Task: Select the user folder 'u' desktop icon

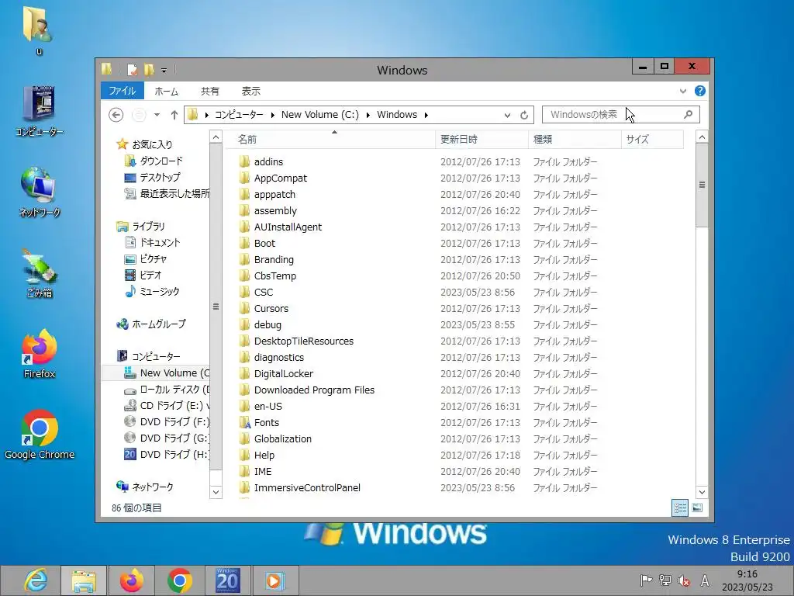Action: pyautogui.click(x=39, y=30)
